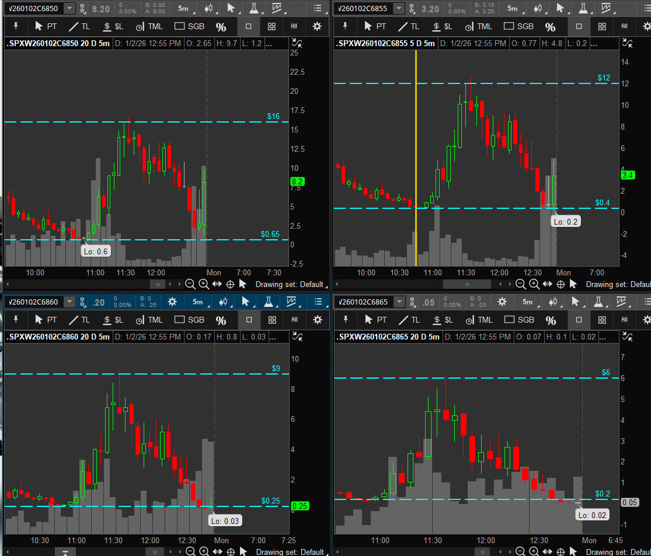Screen dimensions: 651x556
Task: Expand the symbol dropdown for V260102C6850
Action: (69, 8)
